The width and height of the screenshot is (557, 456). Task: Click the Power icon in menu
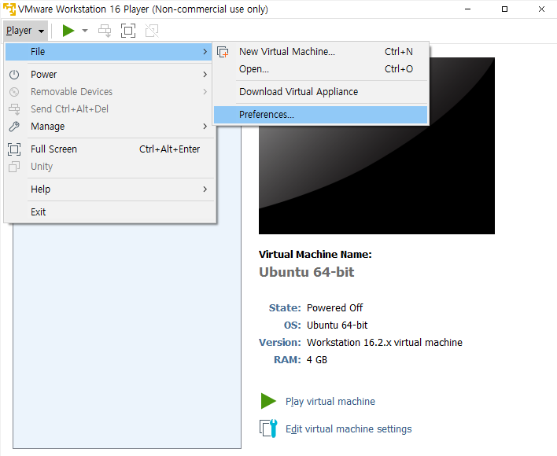tap(14, 75)
